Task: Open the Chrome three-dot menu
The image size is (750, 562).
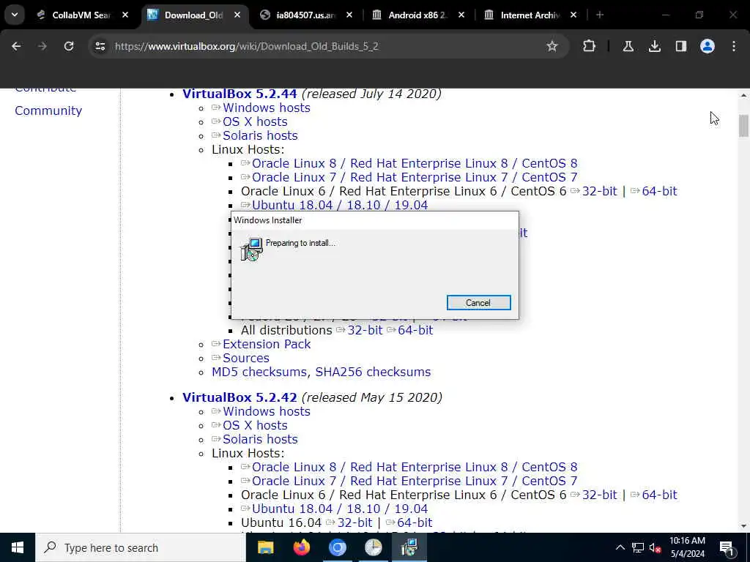Action: pyautogui.click(x=734, y=46)
